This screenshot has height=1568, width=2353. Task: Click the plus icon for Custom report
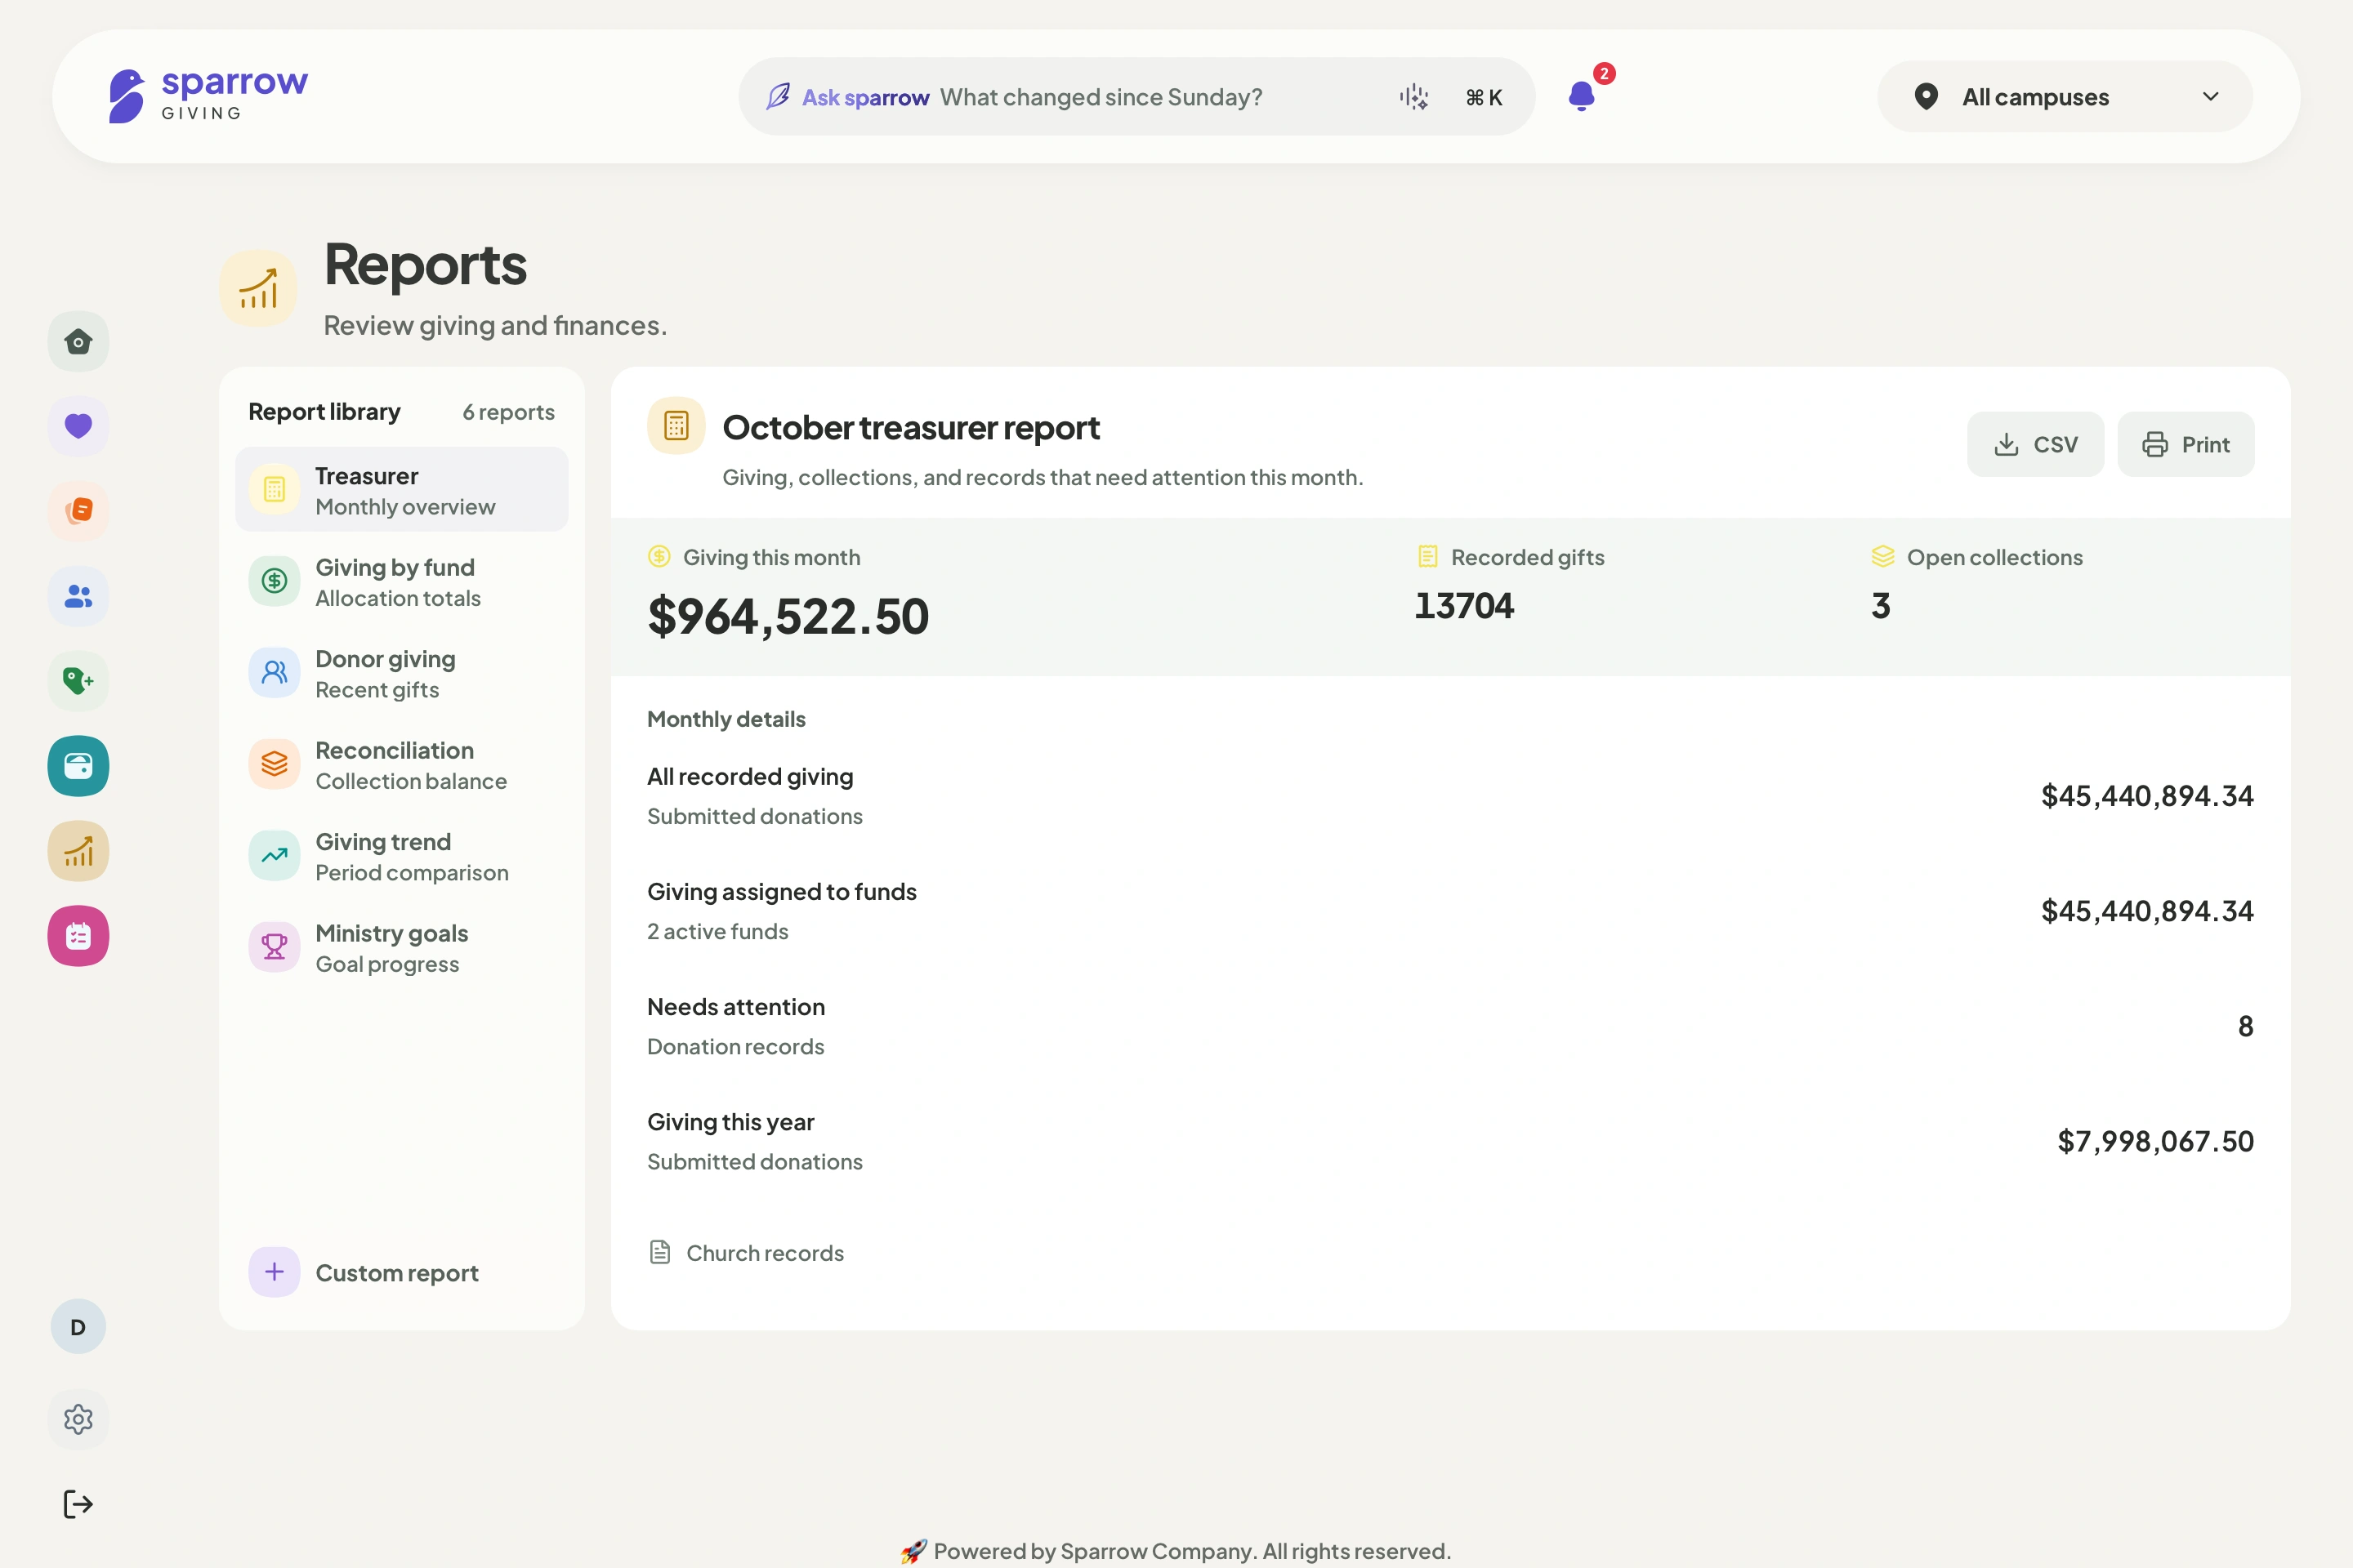(275, 1272)
